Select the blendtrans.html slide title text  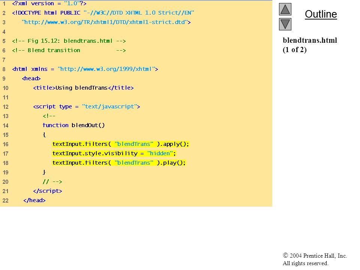point(310,40)
